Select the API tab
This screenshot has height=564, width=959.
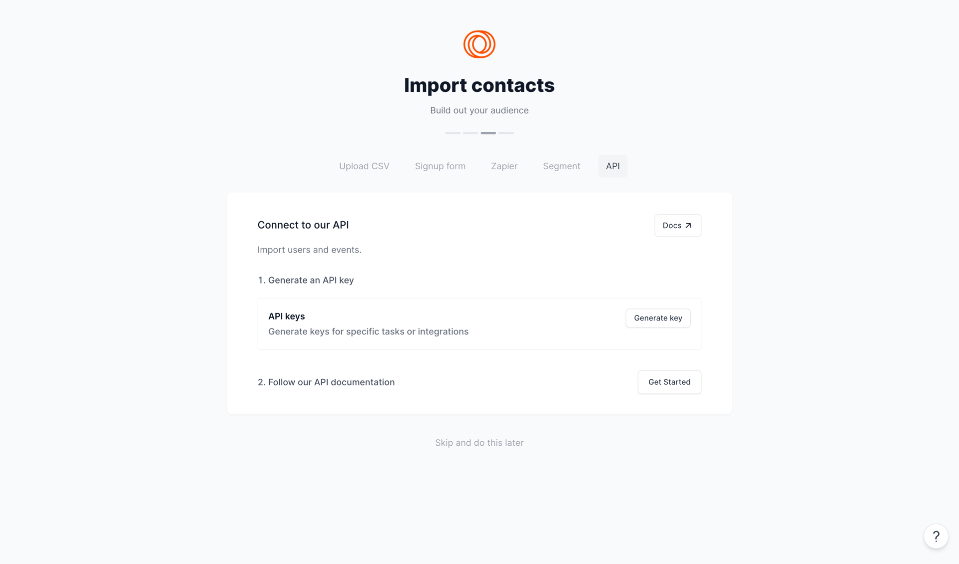(612, 166)
